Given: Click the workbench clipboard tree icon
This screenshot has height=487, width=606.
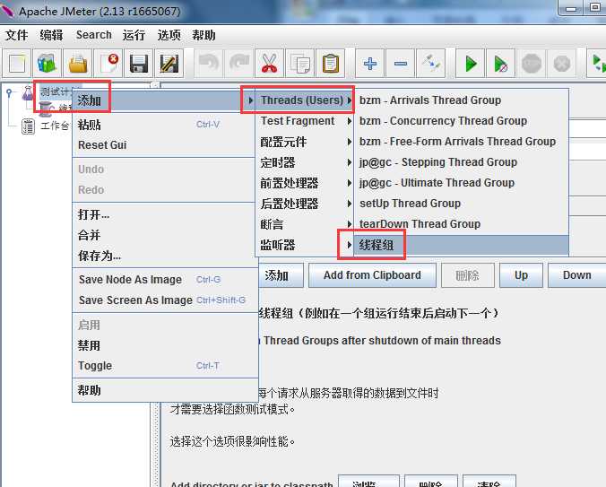Looking at the screenshot, I should click(28, 126).
